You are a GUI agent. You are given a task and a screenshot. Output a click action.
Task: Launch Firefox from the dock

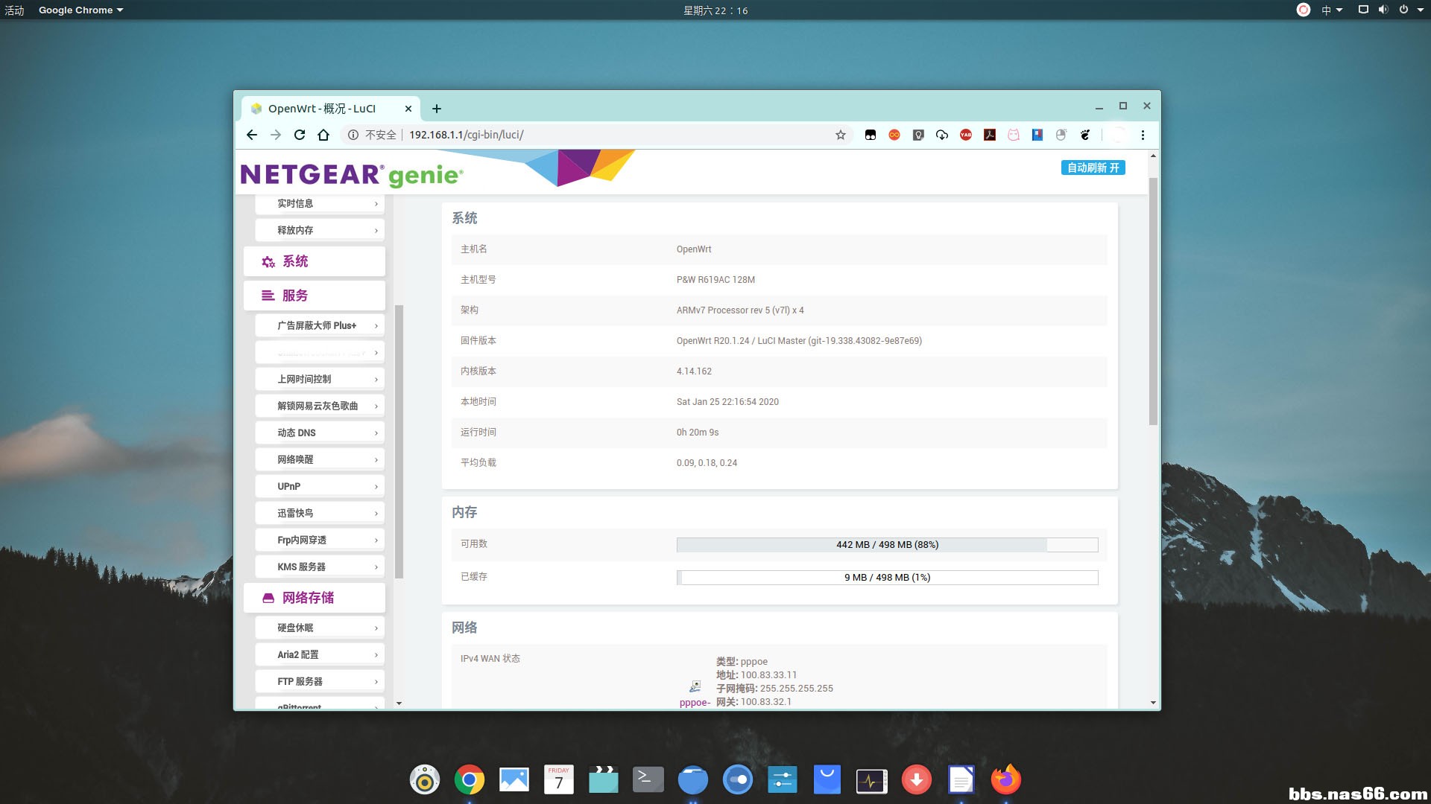[x=1005, y=779]
